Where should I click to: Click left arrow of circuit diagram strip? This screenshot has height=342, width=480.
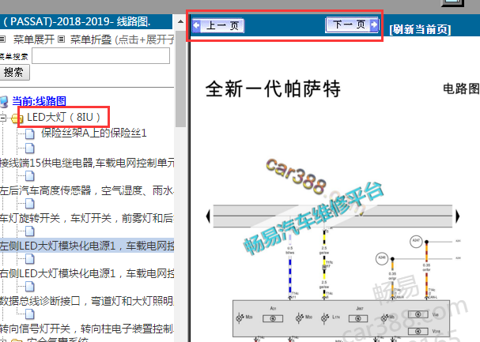click(209, 216)
